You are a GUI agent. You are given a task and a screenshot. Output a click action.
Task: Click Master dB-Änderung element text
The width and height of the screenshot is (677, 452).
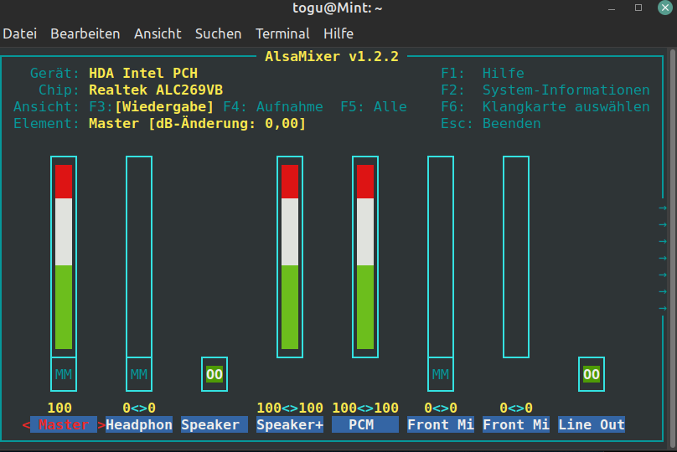tap(197, 123)
